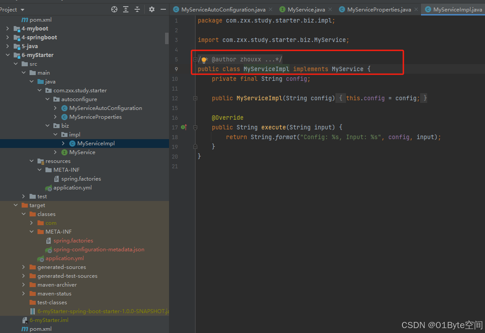This screenshot has width=485, height=333.
Task: Click the intention bulb icon on line 5
Action: pos(203,59)
